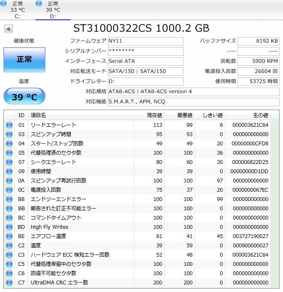
Task: Click the power-on count 26604 field
Action: pyautogui.click(x=259, y=71)
